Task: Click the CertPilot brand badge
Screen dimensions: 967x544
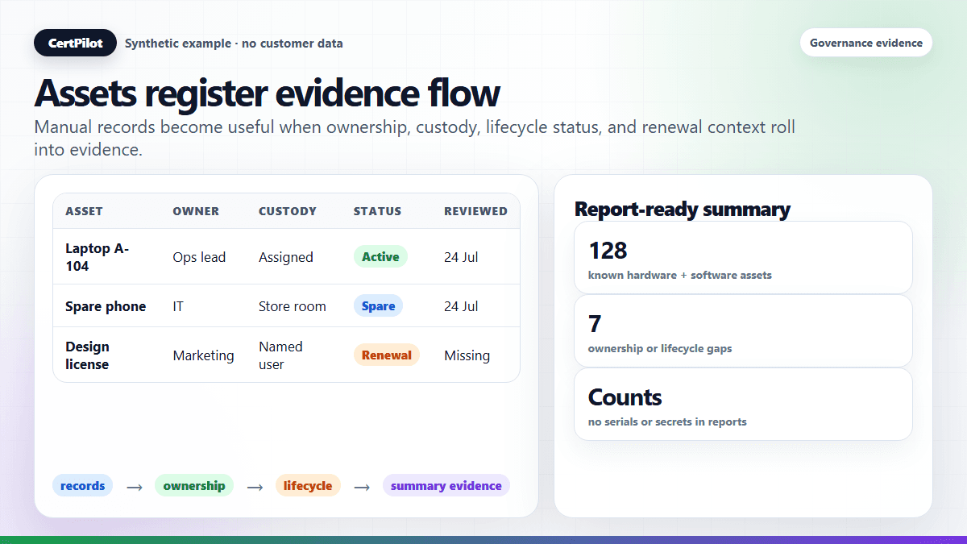Action: [x=75, y=43]
